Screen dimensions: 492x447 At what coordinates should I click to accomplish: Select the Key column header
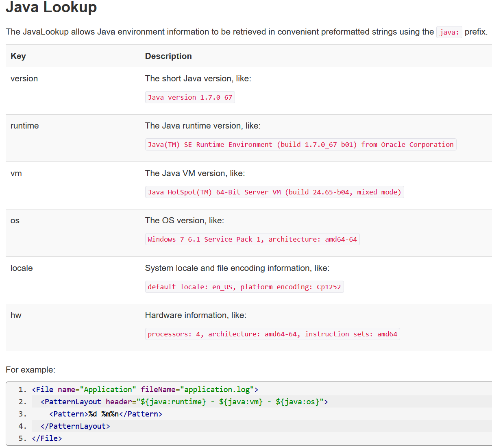(18, 56)
